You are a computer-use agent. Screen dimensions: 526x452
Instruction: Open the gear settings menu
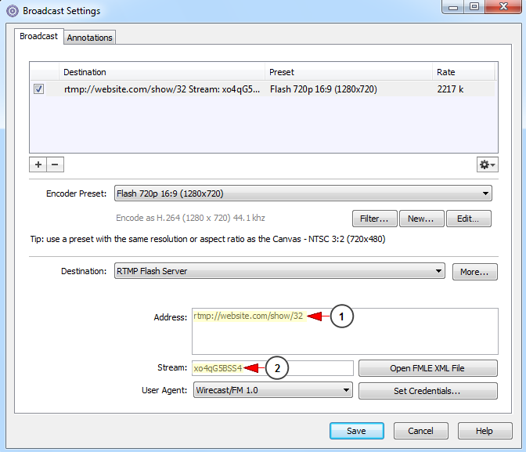click(x=488, y=165)
